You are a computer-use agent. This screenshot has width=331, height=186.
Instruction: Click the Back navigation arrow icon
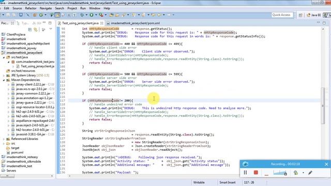159,15
